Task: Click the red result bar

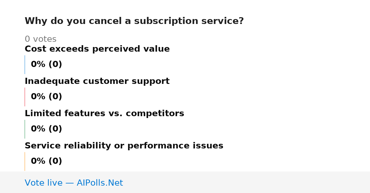Action: pyautogui.click(x=25, y=97)
